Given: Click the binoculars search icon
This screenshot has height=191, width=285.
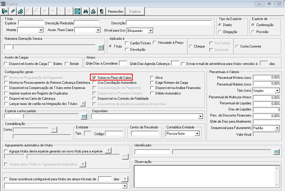Looking at the screenshot, I should 86,12.
